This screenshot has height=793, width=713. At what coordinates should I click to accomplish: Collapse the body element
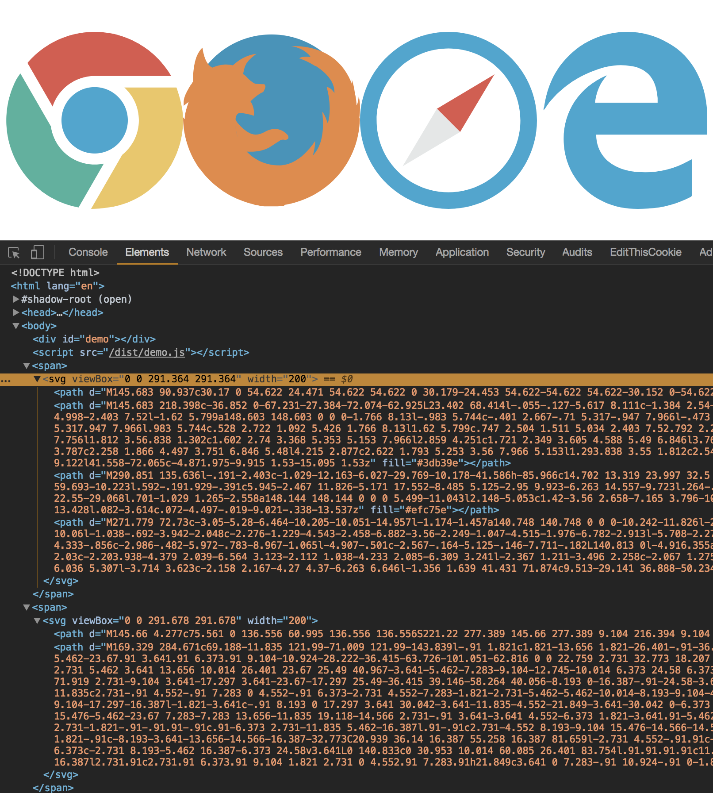[16, 326]
